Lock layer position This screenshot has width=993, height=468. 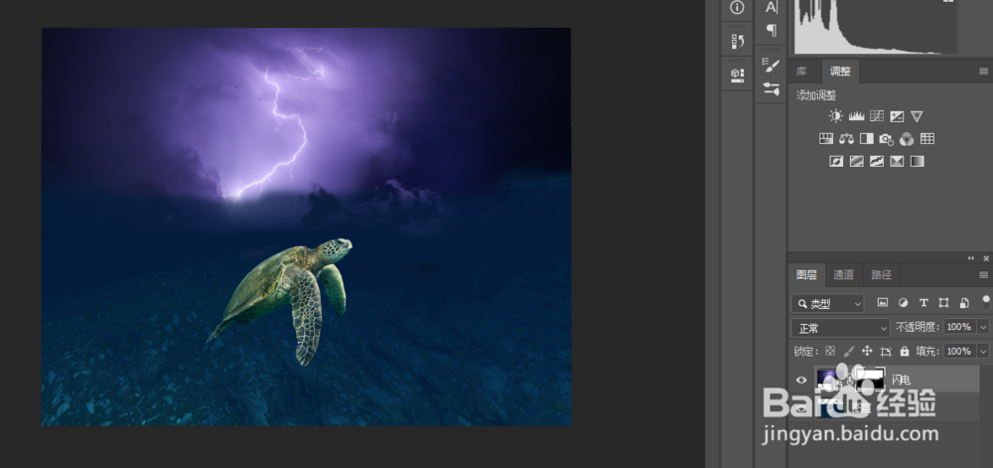click(867, 351)
